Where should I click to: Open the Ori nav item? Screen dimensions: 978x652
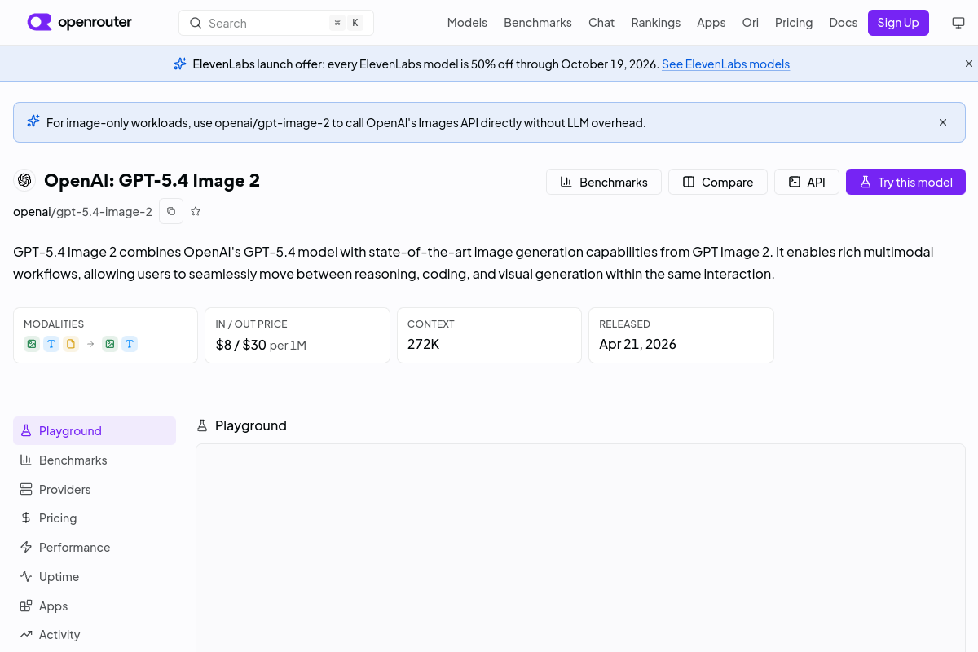pos(751,23)
